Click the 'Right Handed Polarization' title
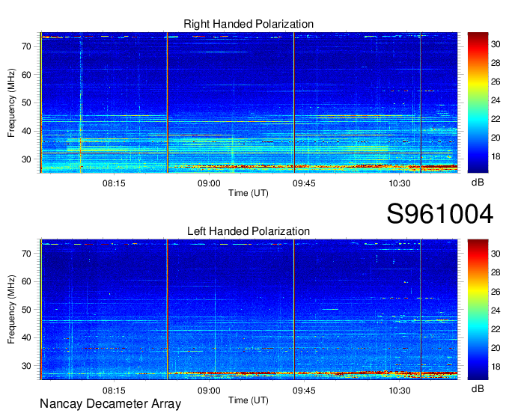Viewport: 509px width, 413px height. point(249,24)
